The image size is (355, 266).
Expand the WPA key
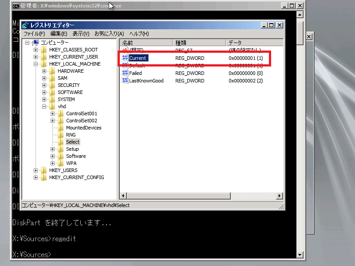click(x=52, y=163)
